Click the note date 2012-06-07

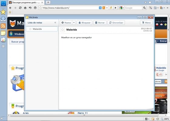coord(146,29)
